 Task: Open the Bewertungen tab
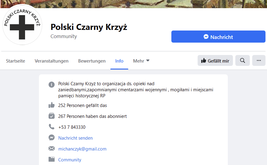[x=92, y=61]
